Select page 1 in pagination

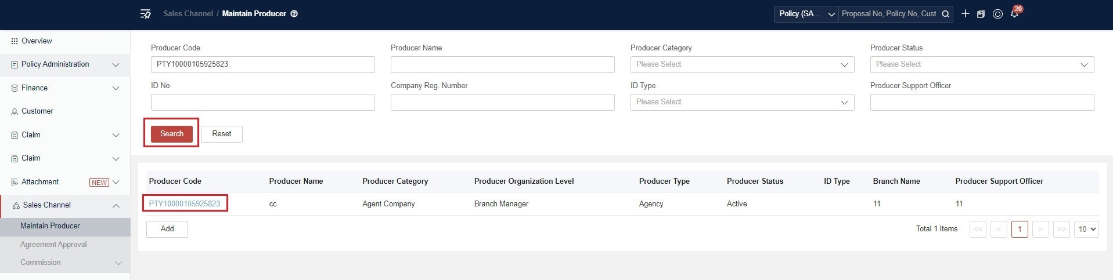[x=1020, y=229]
